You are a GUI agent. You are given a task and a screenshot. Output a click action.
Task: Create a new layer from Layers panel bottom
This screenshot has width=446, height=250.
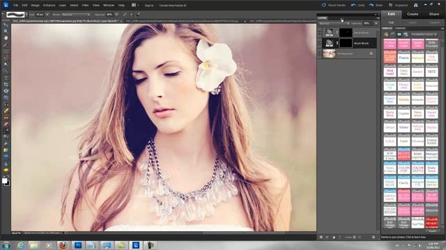[321, 237]
